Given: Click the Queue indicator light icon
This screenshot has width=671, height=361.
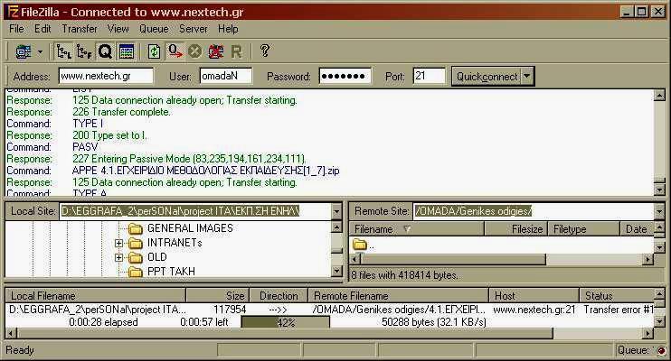Looking at the screenshot, I should tap(660, 351).
